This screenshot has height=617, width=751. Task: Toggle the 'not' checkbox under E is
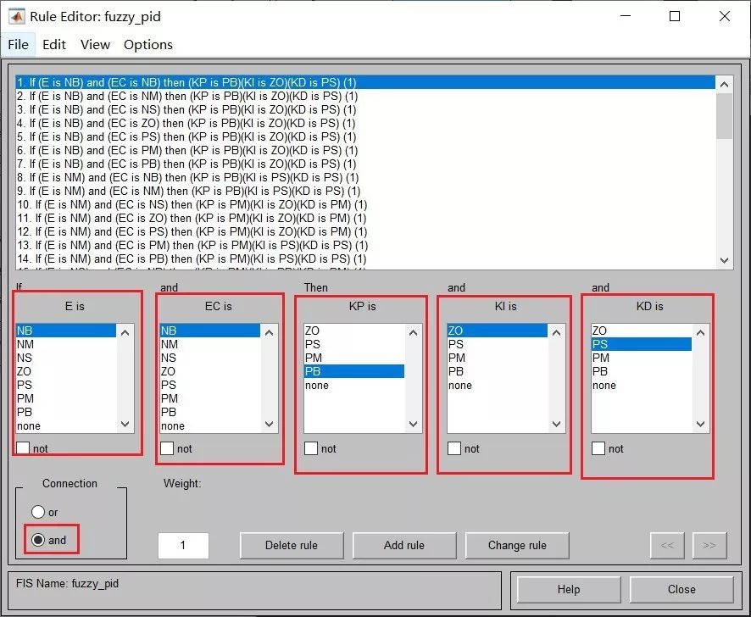pyautogui.click(x=23, y=448)
